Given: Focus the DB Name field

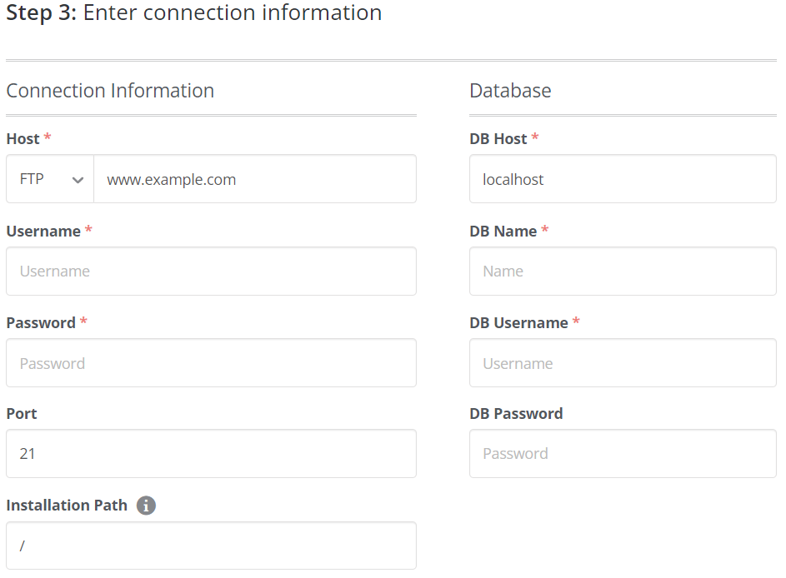Looking at the screenshot, I should pyautogui.click(x=623, y=272).
